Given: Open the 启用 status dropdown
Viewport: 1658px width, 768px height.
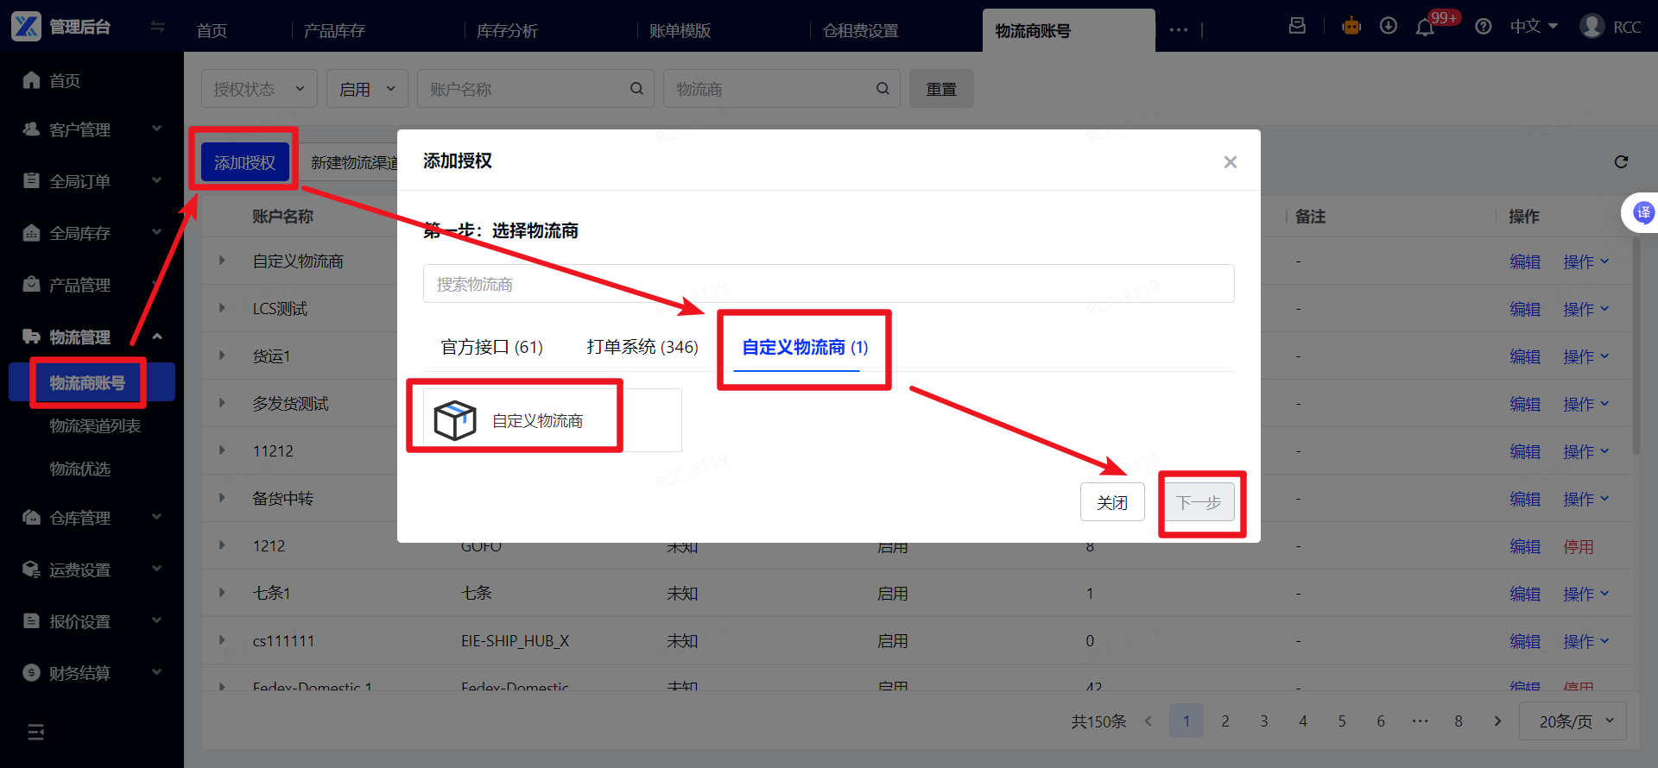Looking at the screenshot, I should [x=367, y=89].
